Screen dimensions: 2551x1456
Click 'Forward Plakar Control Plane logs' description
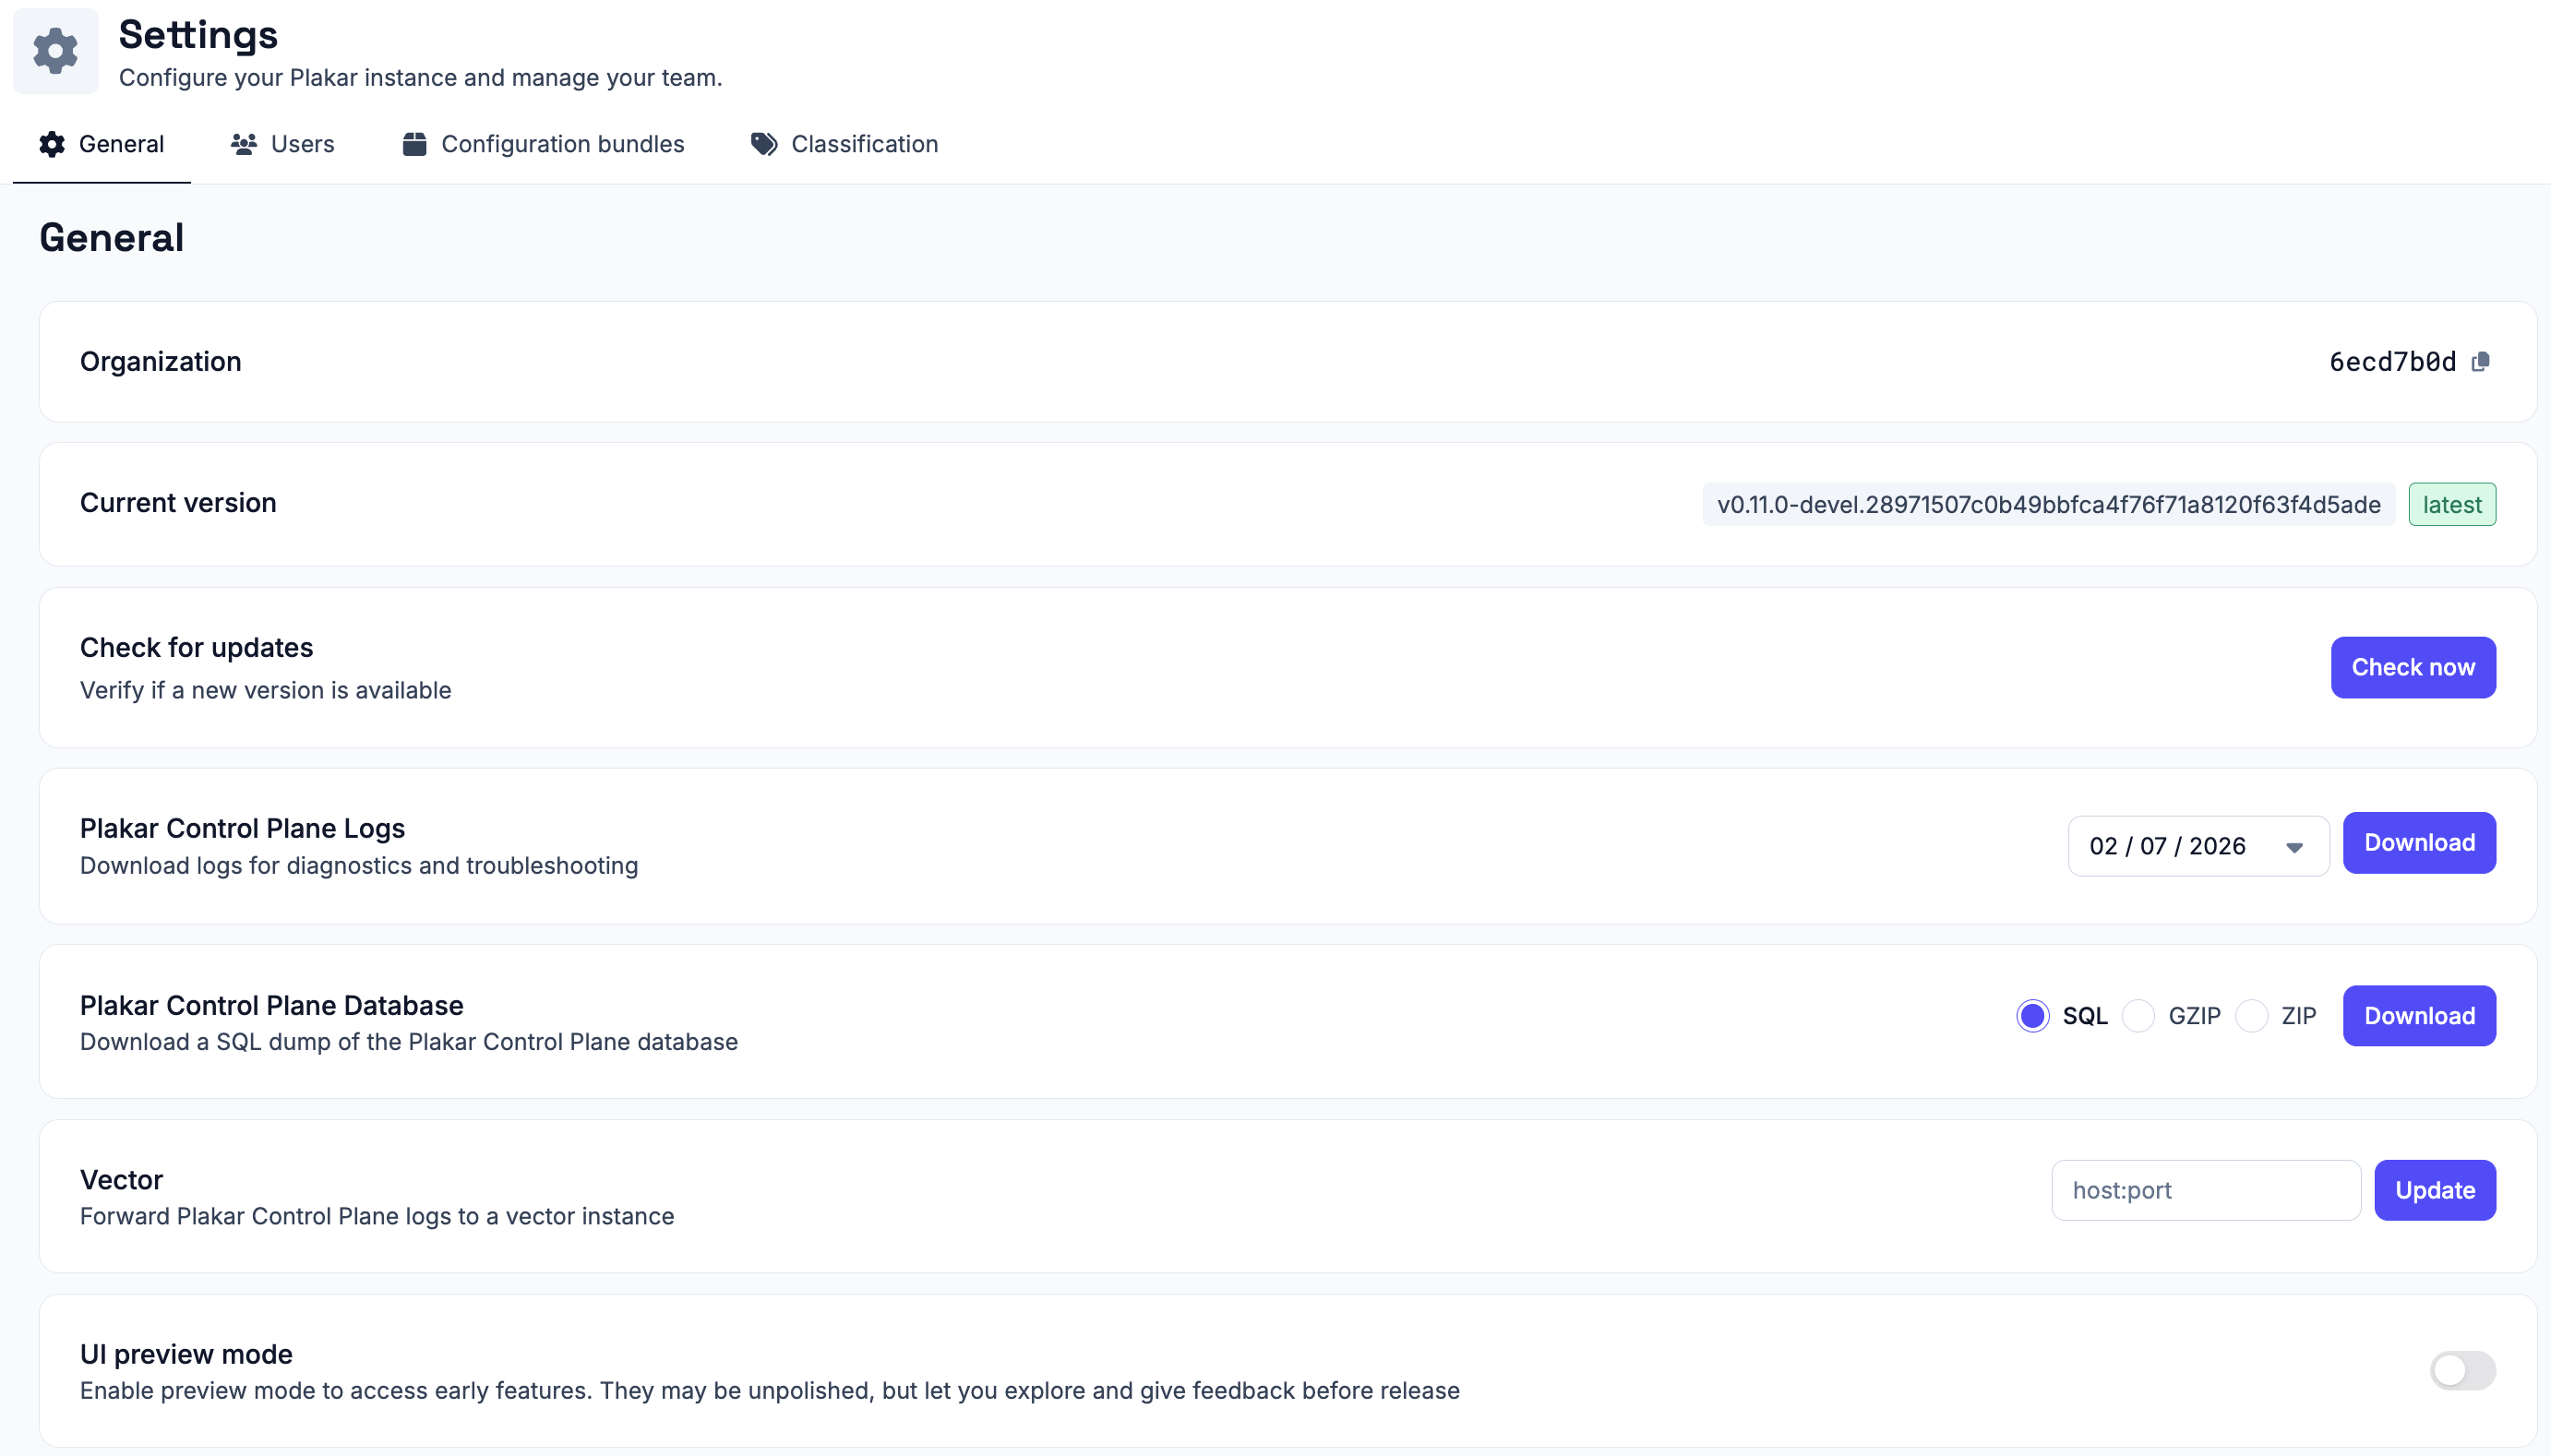click(x=377, y=1217)
